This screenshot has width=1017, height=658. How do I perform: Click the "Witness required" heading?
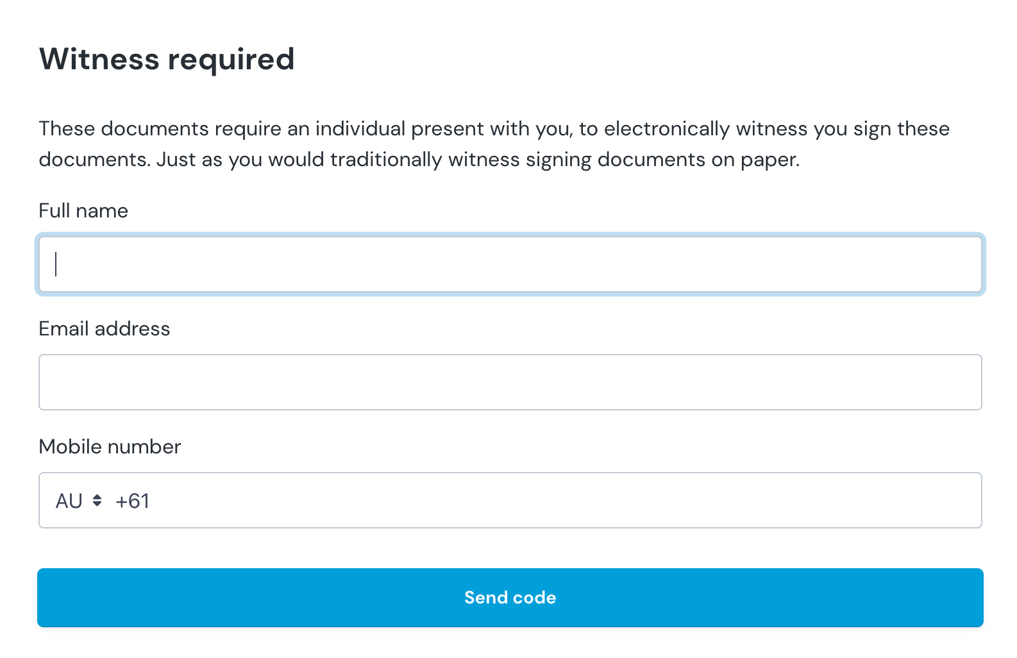tap(167, 59)
